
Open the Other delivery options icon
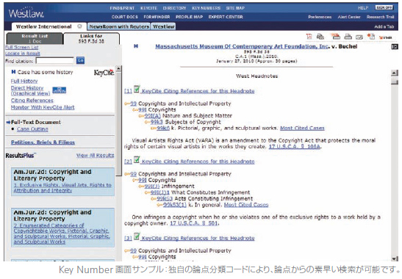click(385, 37)
